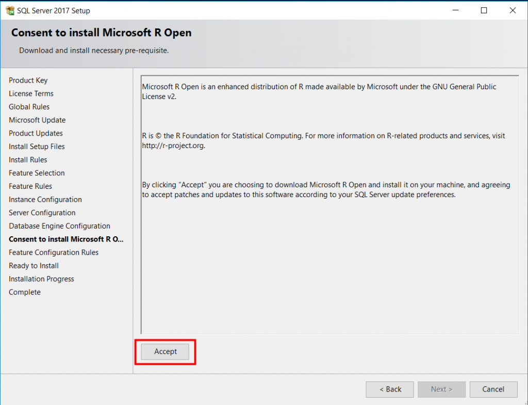Select the Install Setup Files step
Screen dimensions: 528x405
pos(37,146)
